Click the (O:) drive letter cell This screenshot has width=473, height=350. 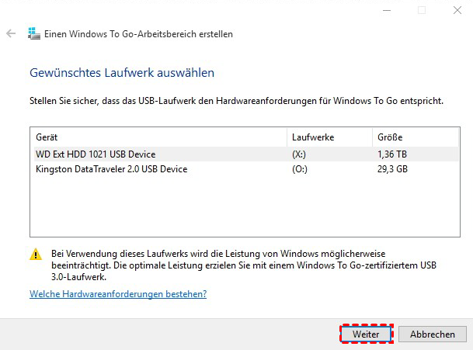click(x=300, y=169)
